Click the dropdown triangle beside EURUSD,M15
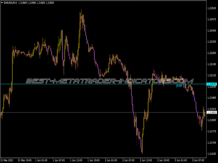Image resolution: width=218 pixels, height=163 pixels. (x=2, y=3)
